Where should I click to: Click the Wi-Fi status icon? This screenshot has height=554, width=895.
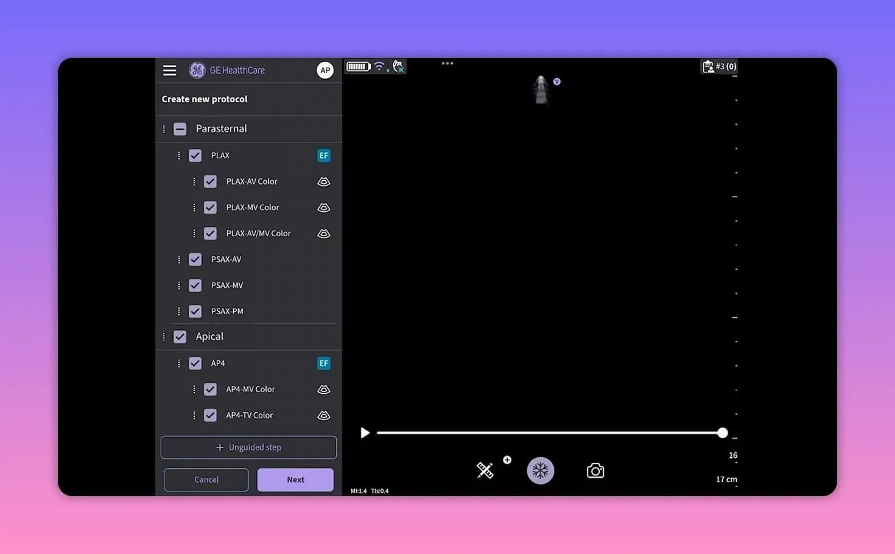pos(381,66)
